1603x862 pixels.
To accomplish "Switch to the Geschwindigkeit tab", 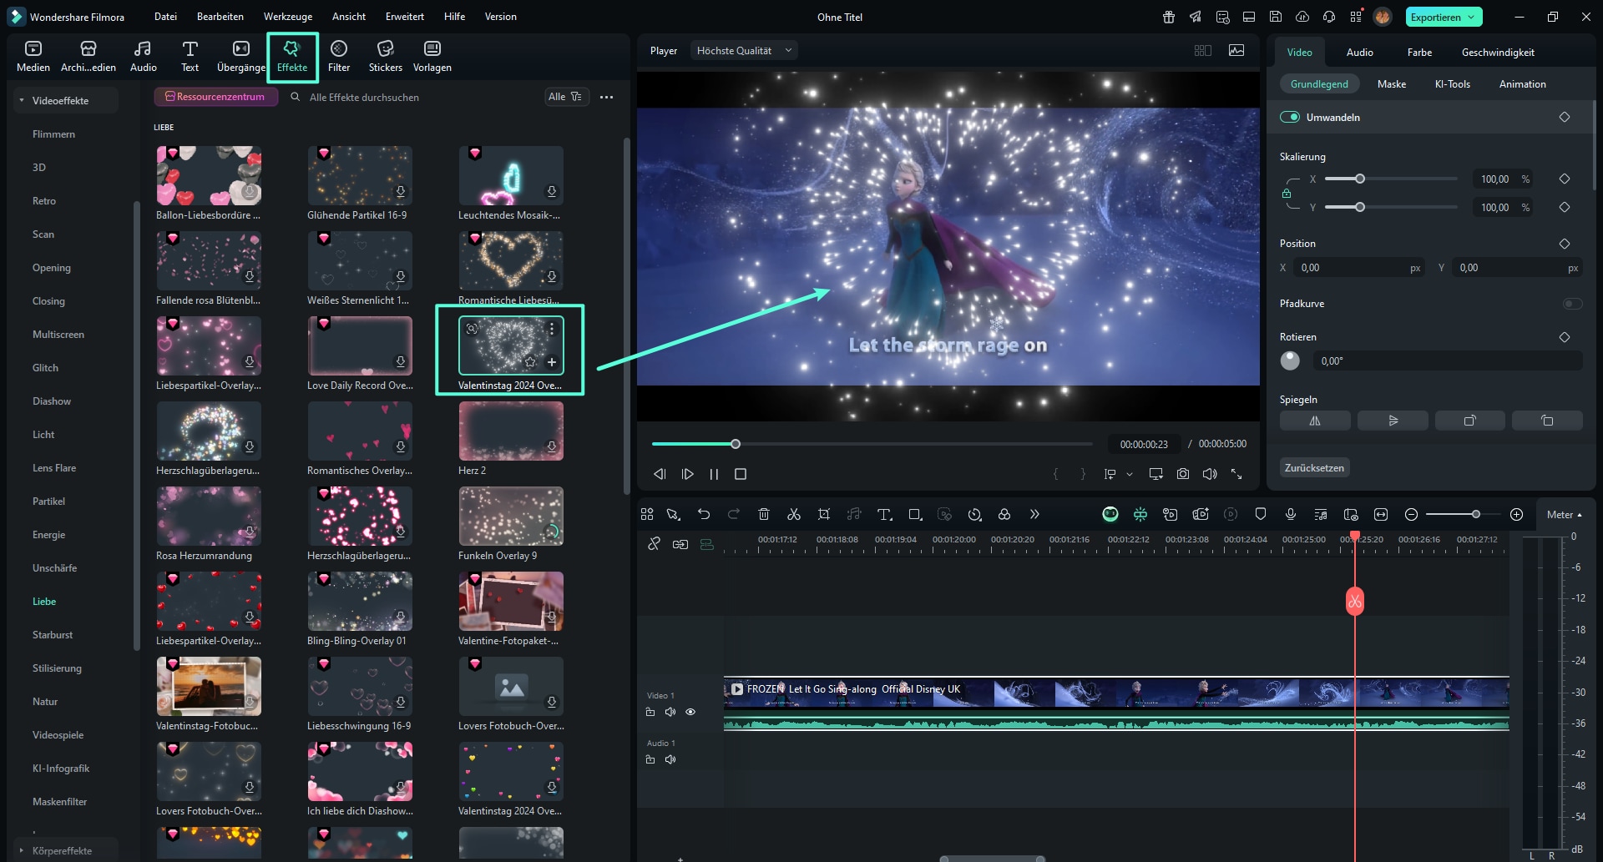I will [x=1498, y=52].
